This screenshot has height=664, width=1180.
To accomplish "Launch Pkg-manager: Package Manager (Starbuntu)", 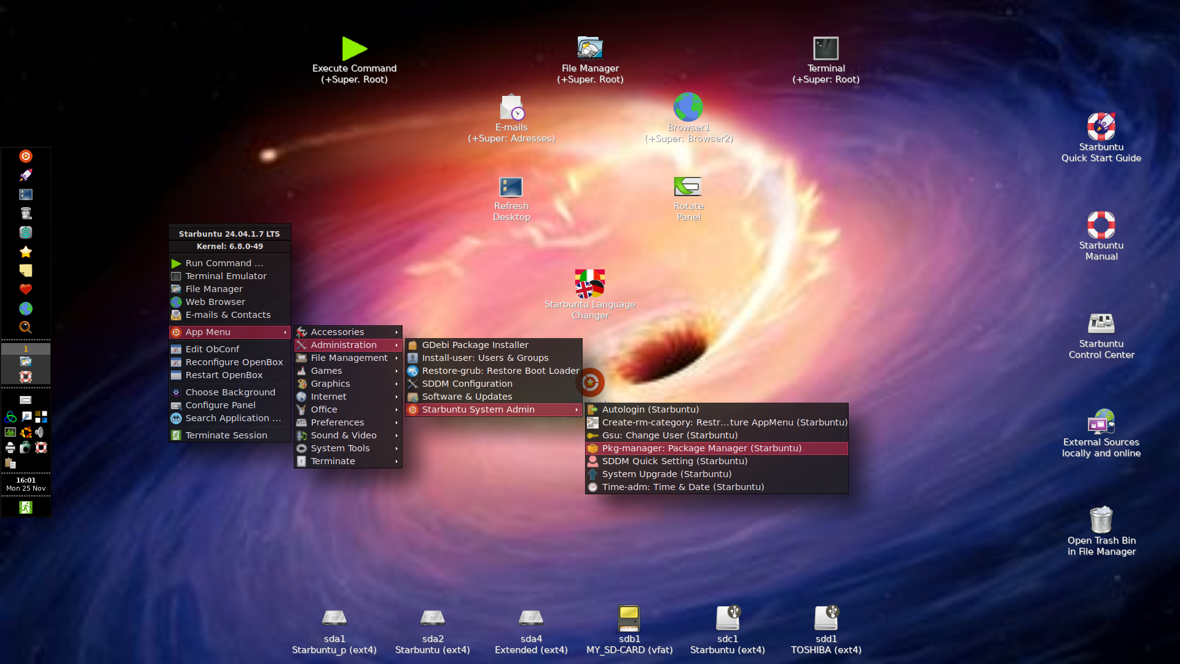I will pyautogui.click(x=717, y=448).
